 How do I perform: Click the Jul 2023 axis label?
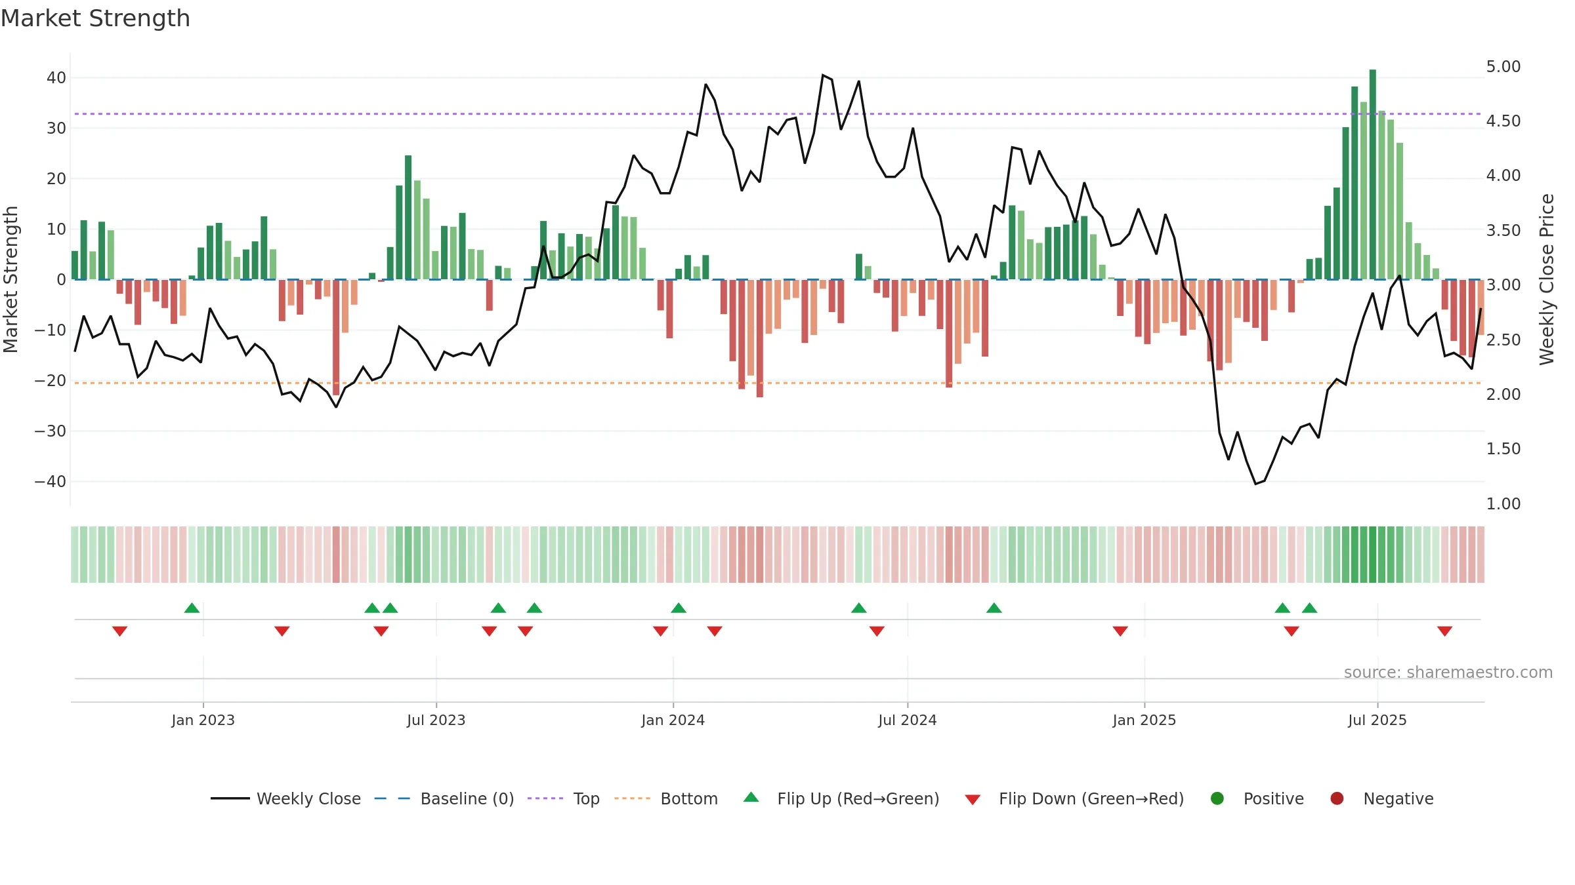point(436,720)
